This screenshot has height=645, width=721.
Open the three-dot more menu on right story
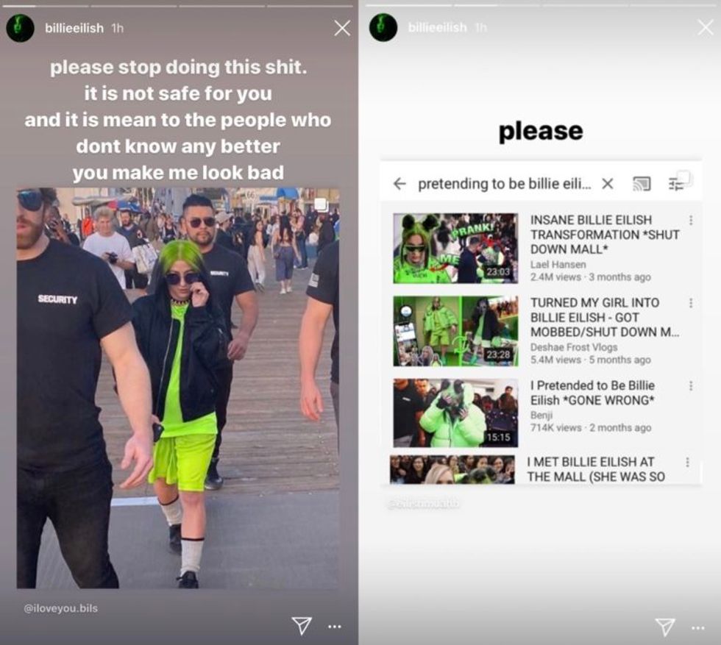[x=698, y=628]
